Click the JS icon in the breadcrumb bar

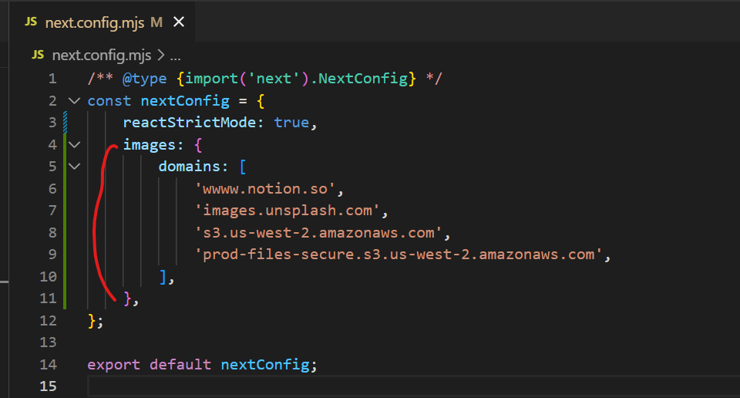click(x=38, y=55)
